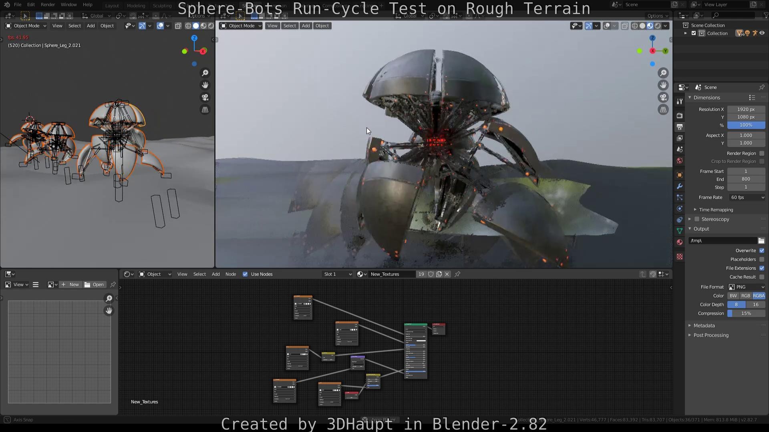Screen dimensions: 769x432
Task: Adjust the Compression slider value
Action: tap(746, 313)
